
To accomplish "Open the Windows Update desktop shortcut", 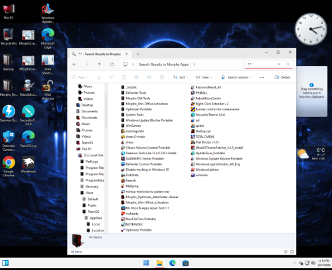I will pyautogui.click(x=48, y=13).
